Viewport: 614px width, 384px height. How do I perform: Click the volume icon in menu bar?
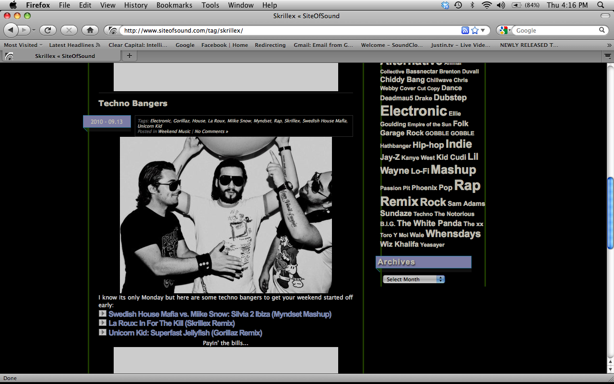[x=501, y=5]
